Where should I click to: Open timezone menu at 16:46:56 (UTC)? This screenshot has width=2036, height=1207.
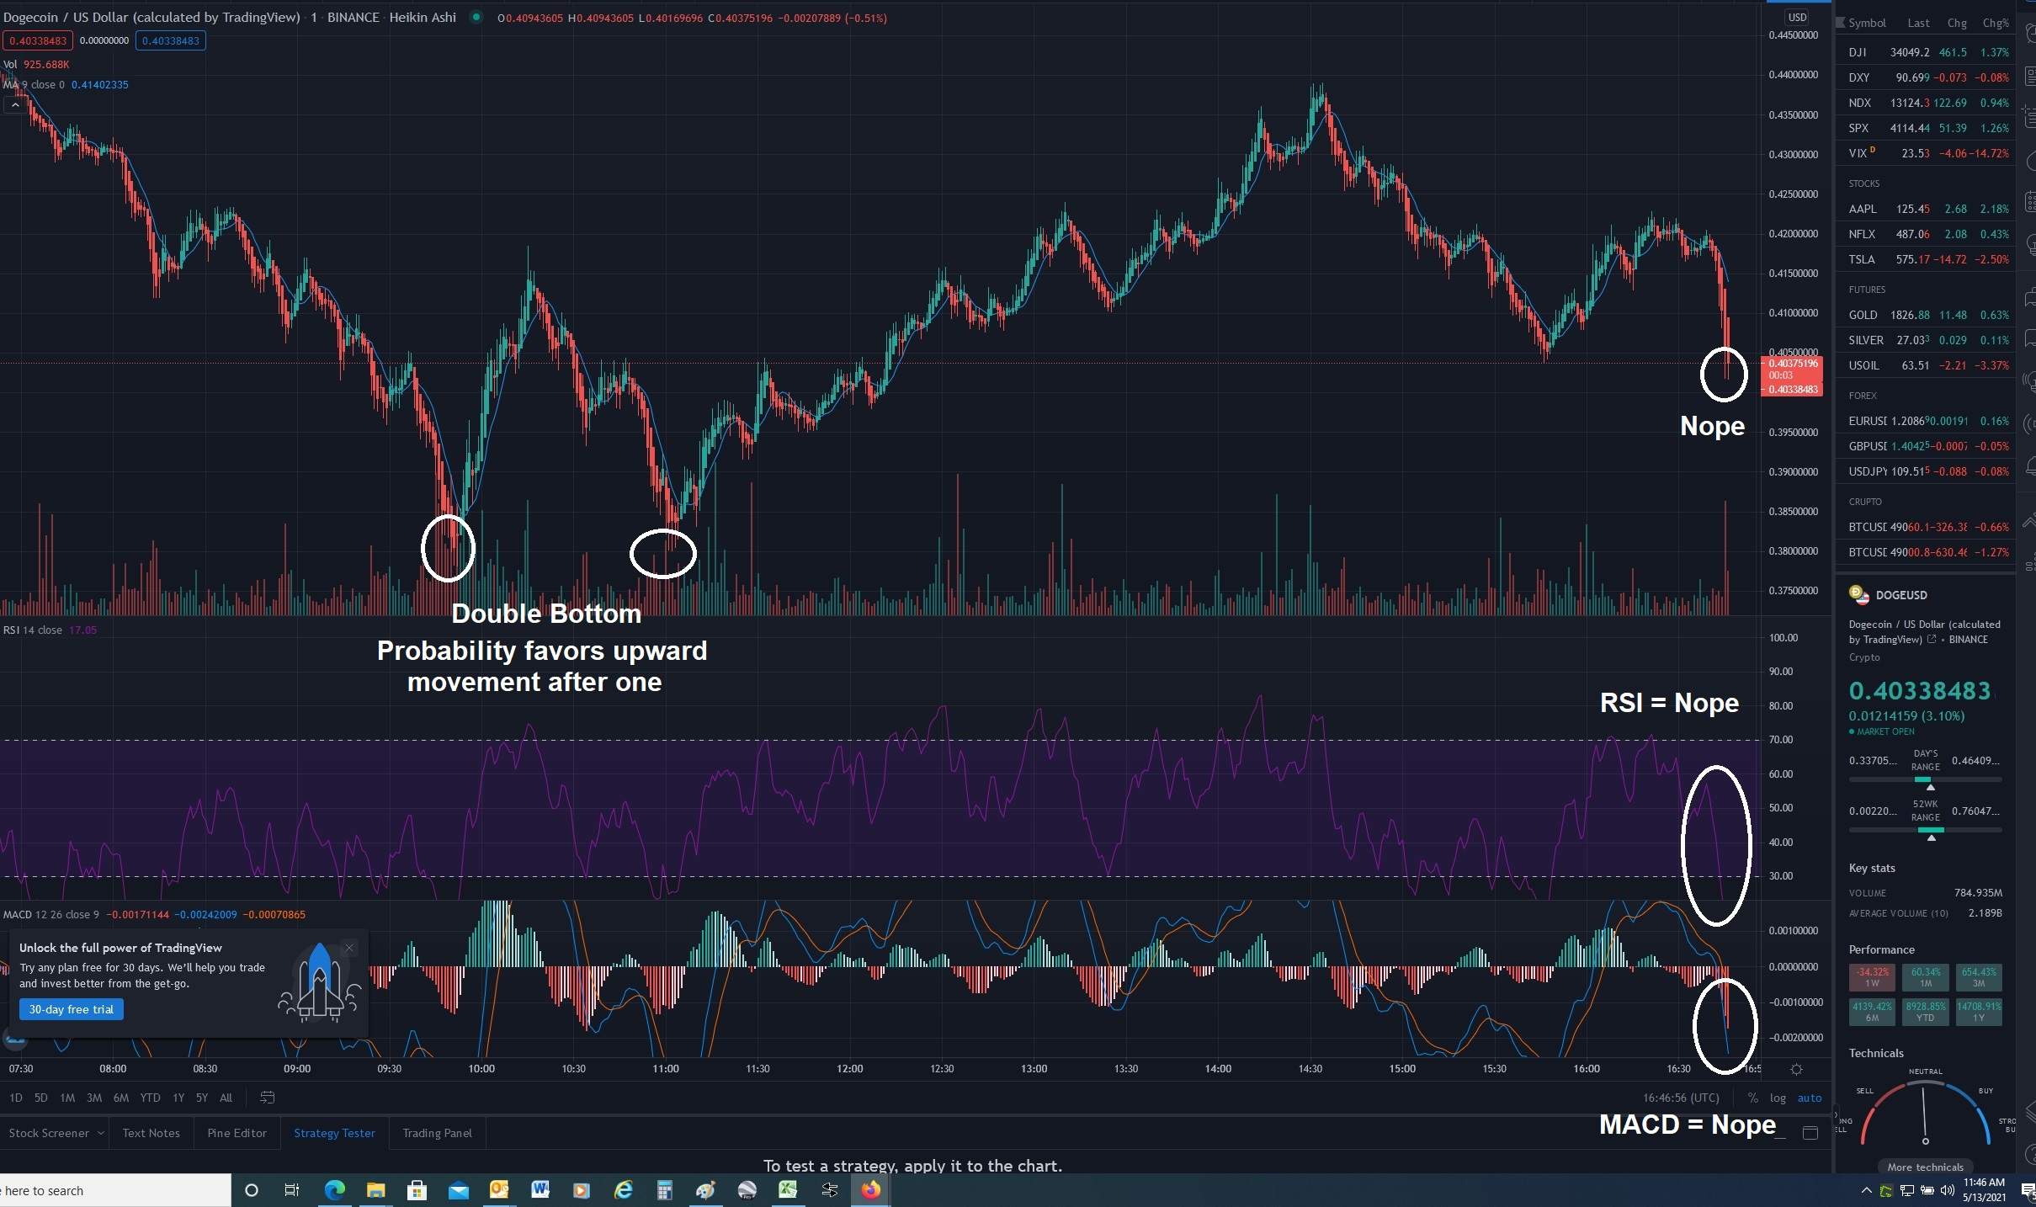1681,1098
